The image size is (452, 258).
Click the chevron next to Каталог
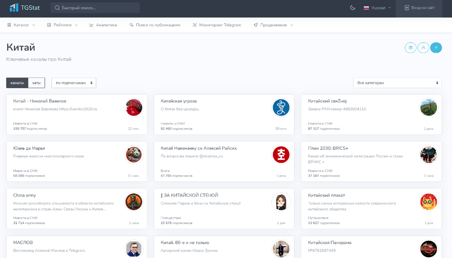(34, 25)
